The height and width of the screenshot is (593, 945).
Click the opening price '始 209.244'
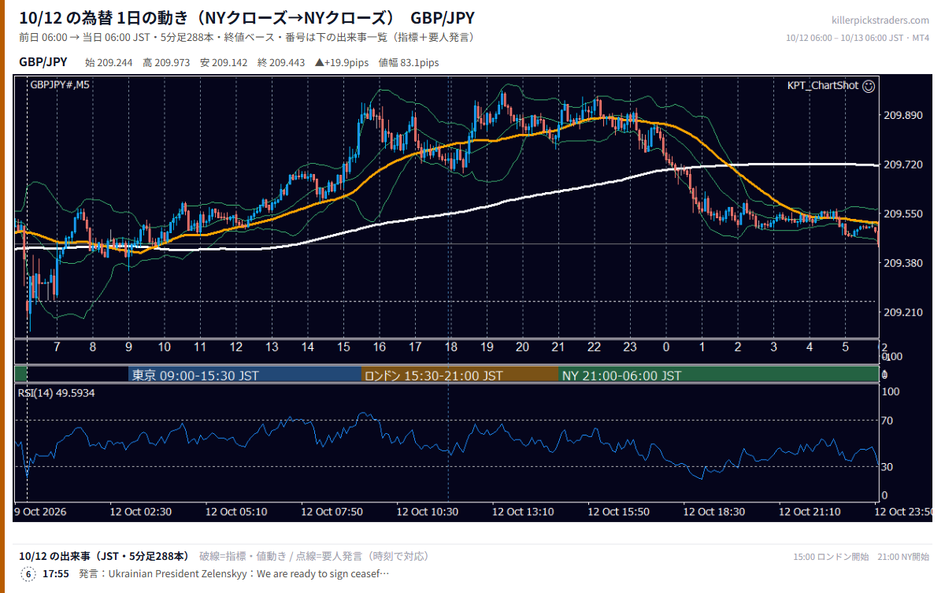point(109,62)
